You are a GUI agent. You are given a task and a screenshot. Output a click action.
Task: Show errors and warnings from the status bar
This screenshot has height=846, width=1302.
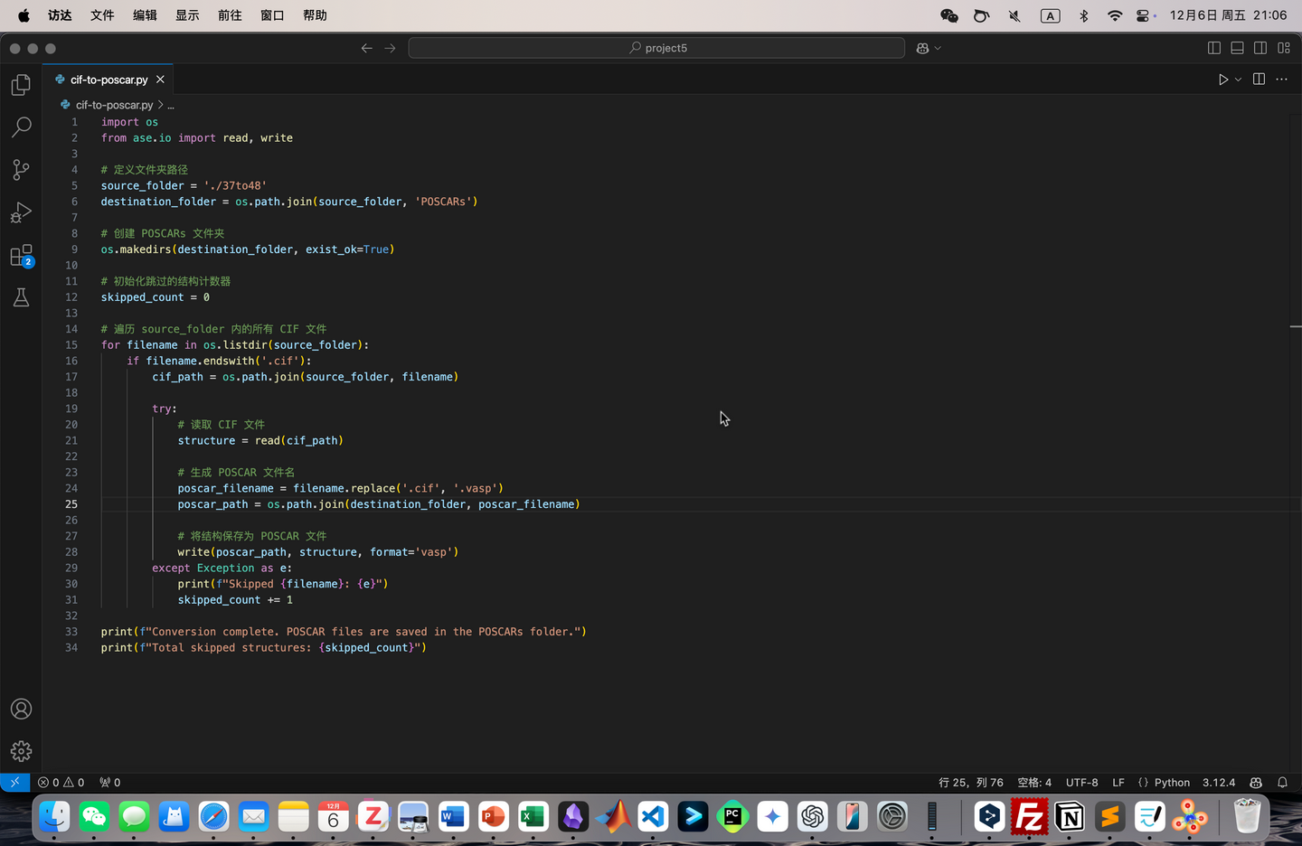(x=61, y=783)
